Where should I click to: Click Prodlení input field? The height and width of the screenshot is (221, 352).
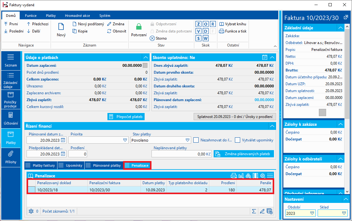[x=78, y=154]
